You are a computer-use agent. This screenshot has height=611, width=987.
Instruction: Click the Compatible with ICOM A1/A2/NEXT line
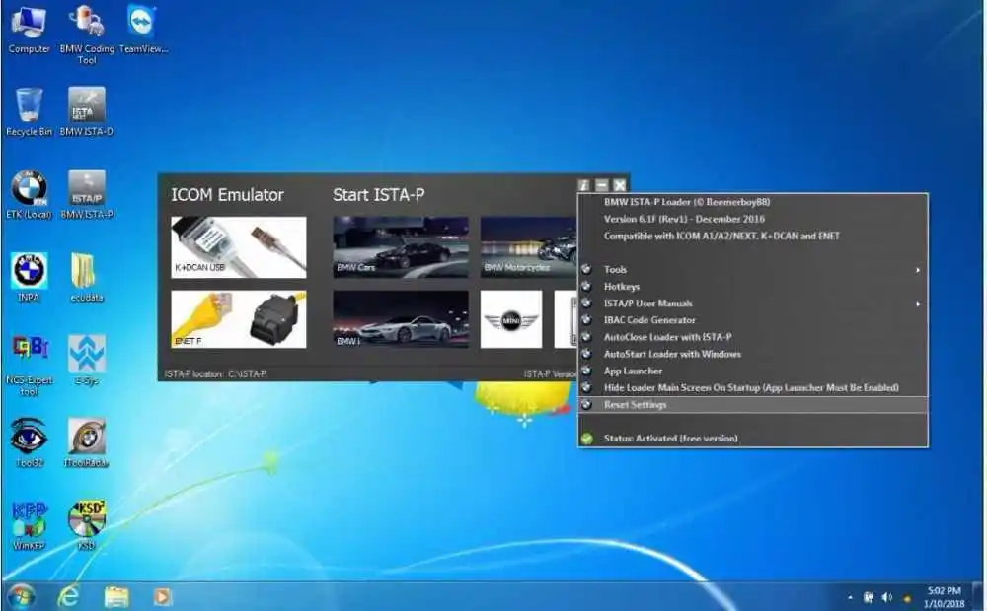coord(721,237)
